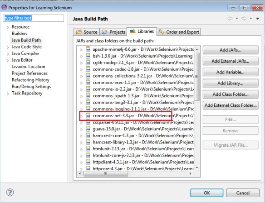The image size is (265, 203).
Task: Switch to the Source tab
Action: click(87, 32)
